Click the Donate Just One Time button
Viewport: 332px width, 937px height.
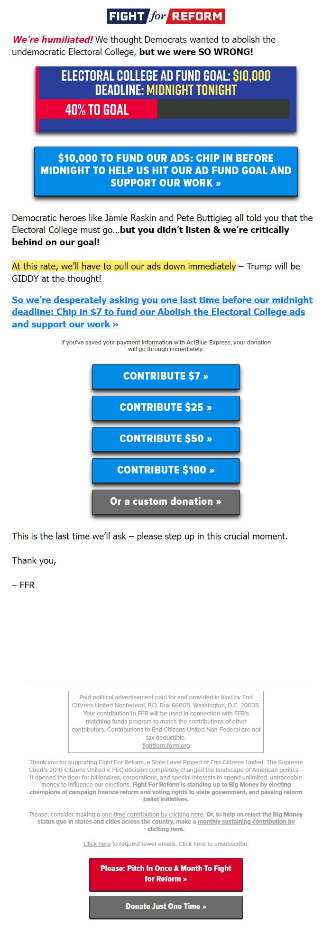(x=166, y=906)
